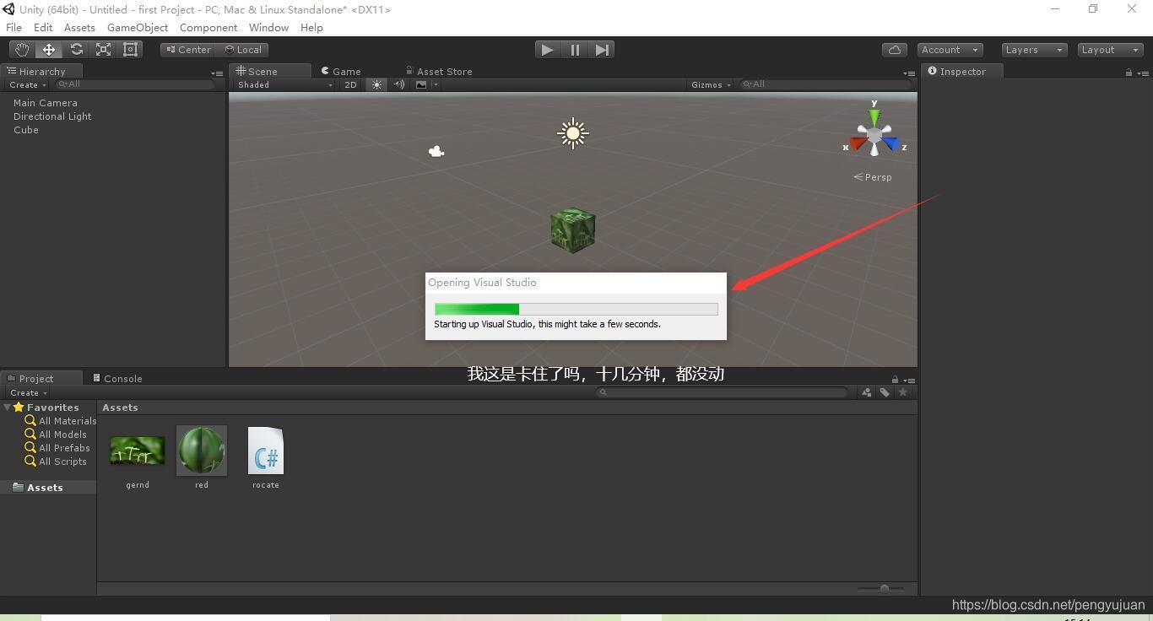Open the File menu
Screen dimensions: 1153x621
point(14,27)
